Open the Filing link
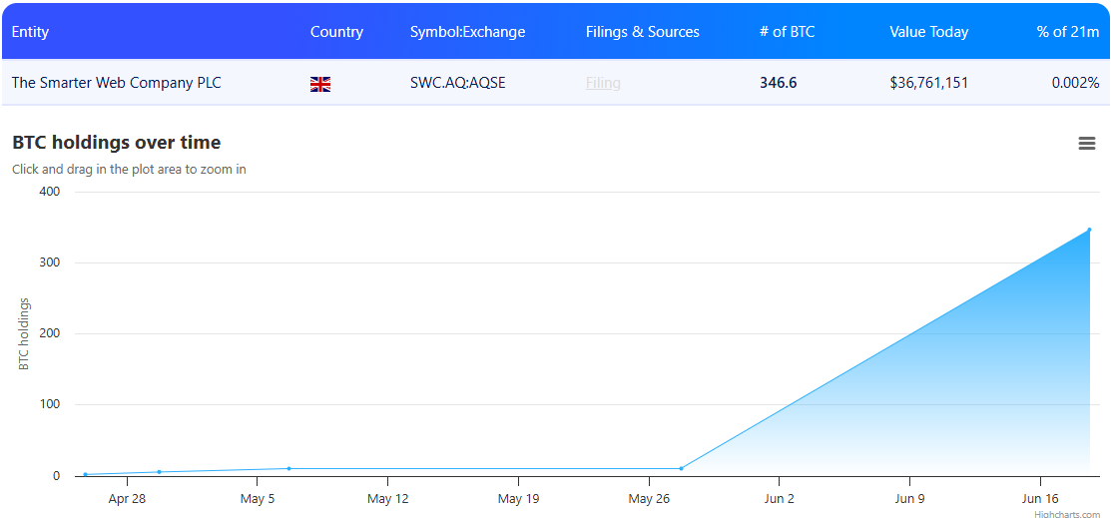Viewport: 1111px width, 518px height. pos(603,83)
